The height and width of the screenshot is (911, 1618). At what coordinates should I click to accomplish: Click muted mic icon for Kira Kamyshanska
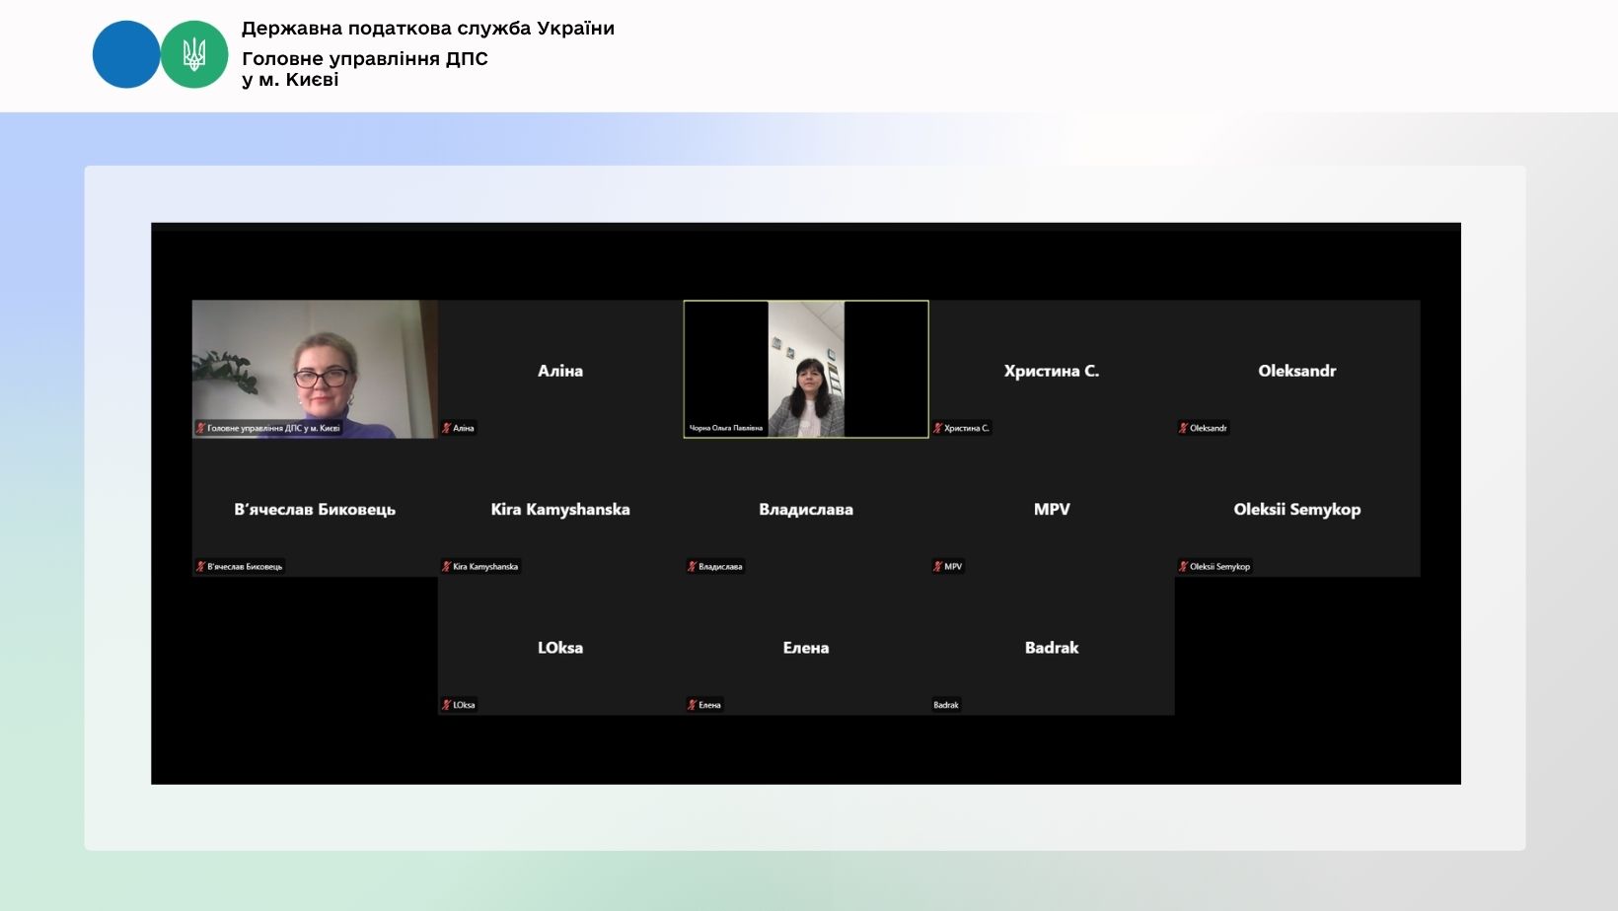(x=446, y=567)
